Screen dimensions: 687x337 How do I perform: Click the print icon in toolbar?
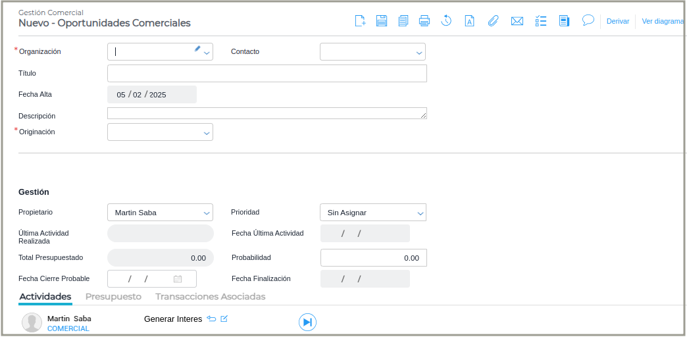pos(424,21)
